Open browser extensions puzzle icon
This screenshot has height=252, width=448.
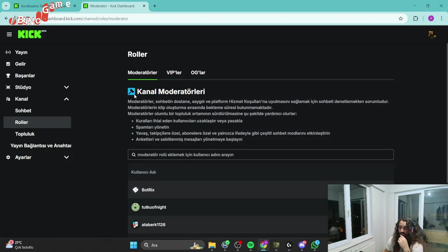coord(415,19)
